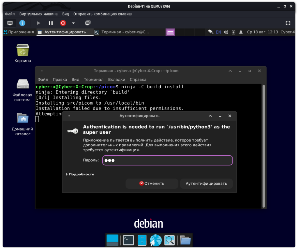Launch the terminal emulator from dock
298x250 pixels.
click(128, 240)
